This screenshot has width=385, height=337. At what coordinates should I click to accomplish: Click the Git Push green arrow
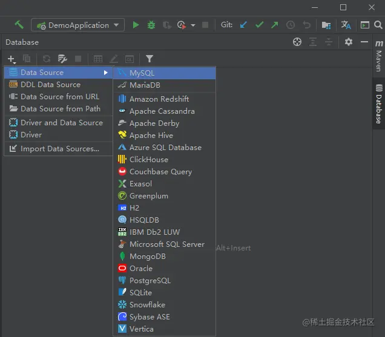click(275, 25)
